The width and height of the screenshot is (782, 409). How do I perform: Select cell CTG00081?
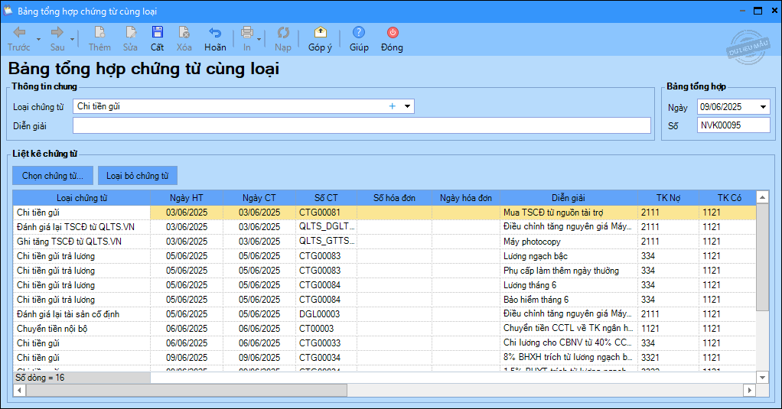(x=326, y=213)
